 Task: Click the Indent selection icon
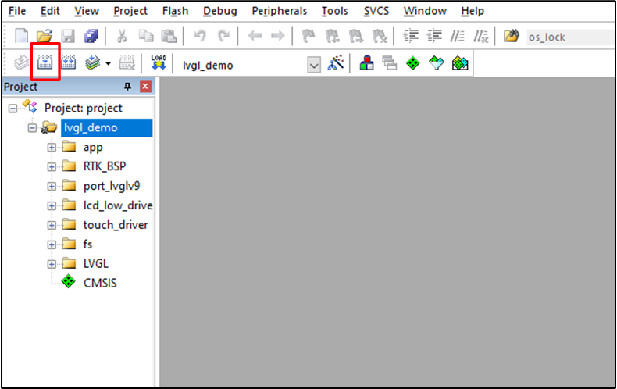click(410, 36)
